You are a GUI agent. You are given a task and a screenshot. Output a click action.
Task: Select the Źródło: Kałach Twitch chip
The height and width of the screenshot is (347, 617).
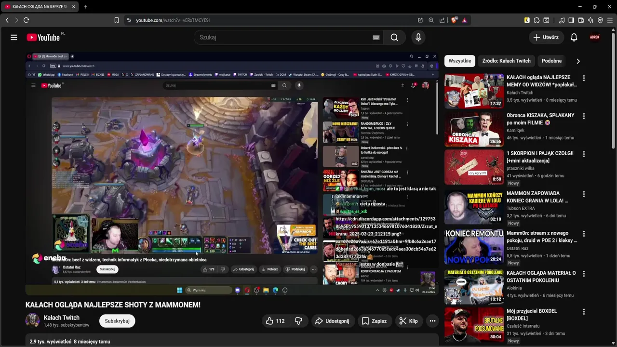(506, 61)
